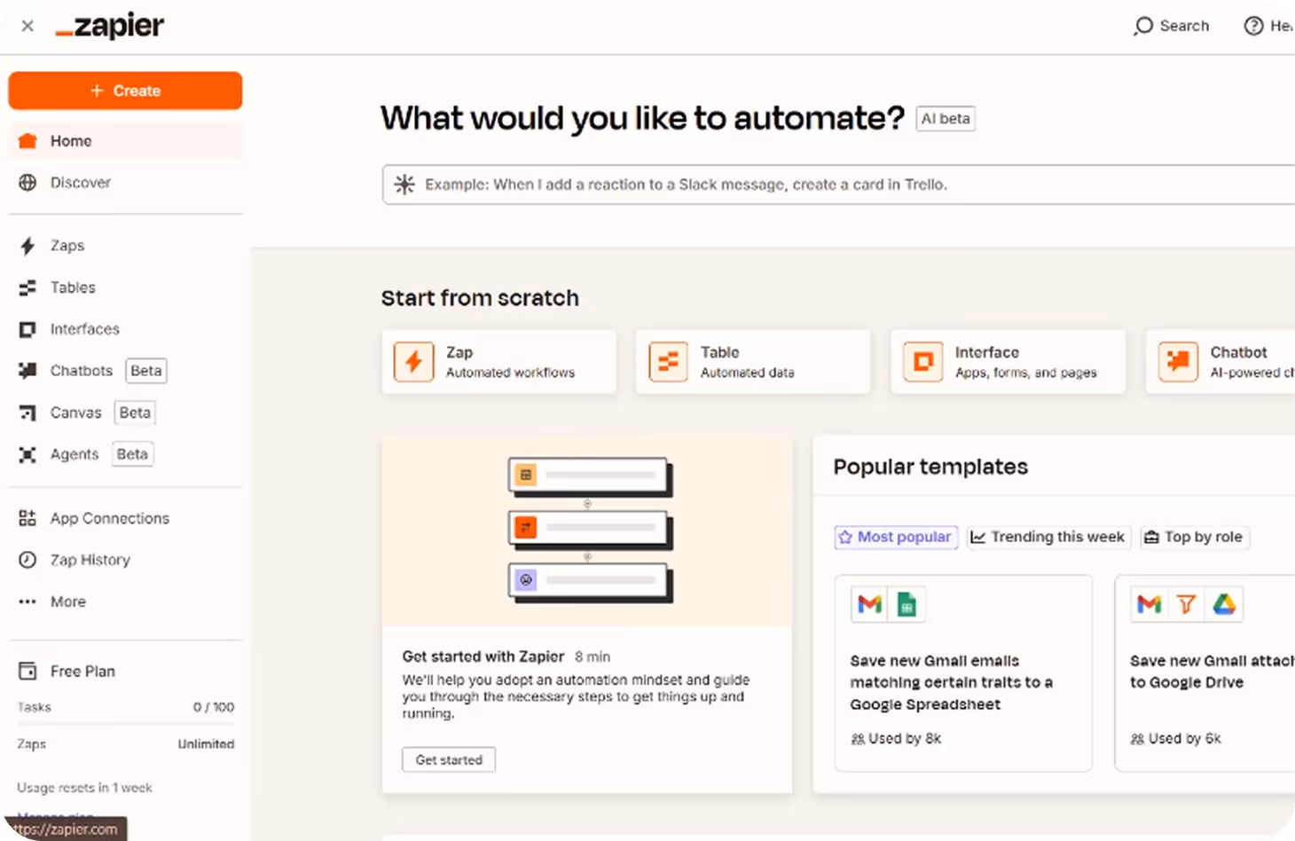Click the Get started with Zapier illustration

587,531
